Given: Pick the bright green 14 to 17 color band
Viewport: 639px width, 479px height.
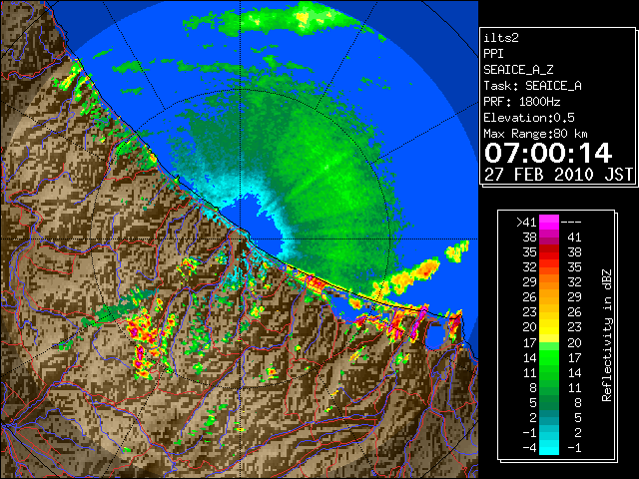Looking at the screenshot, I should pyautogui.click(x=549, y=357).
